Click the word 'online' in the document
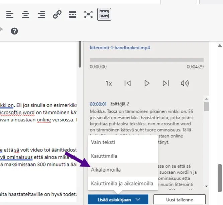Screen dimensions: 223x205 click(x=44, y=120)
